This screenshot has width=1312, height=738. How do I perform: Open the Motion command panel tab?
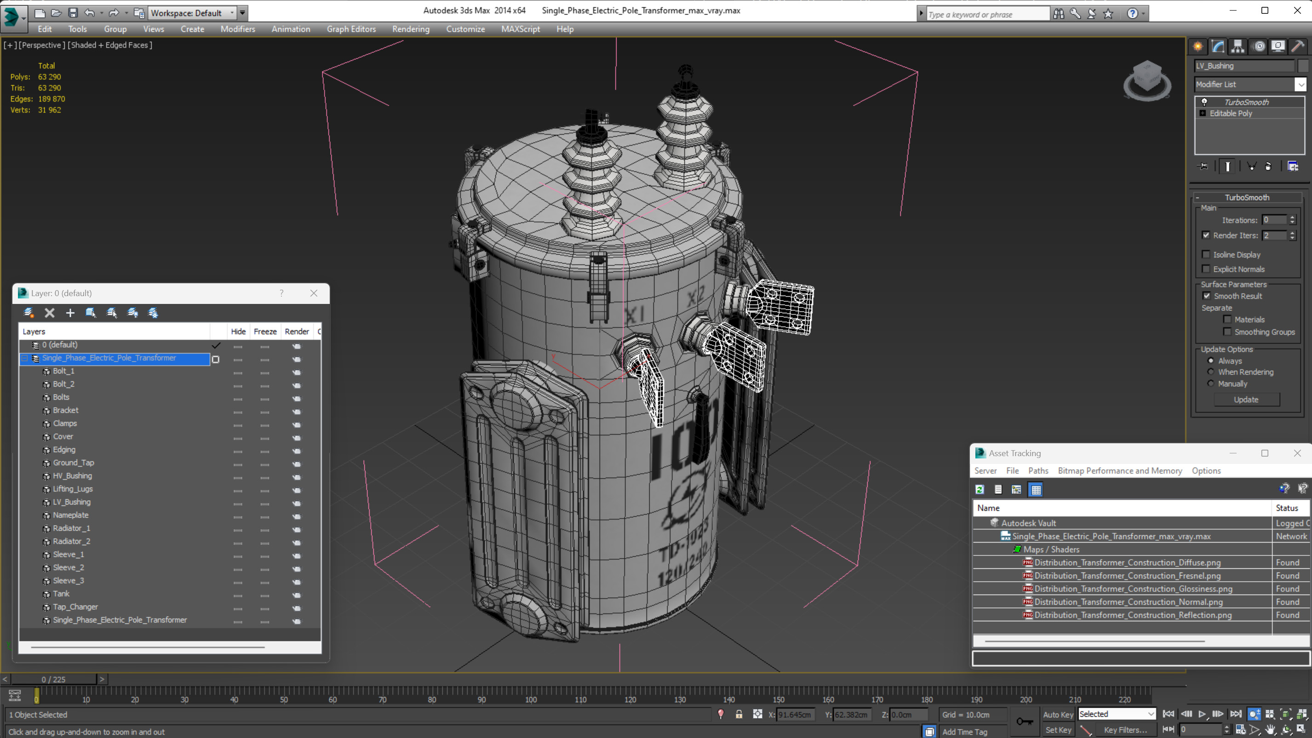pyautogui.click(x=1258, y=46)
